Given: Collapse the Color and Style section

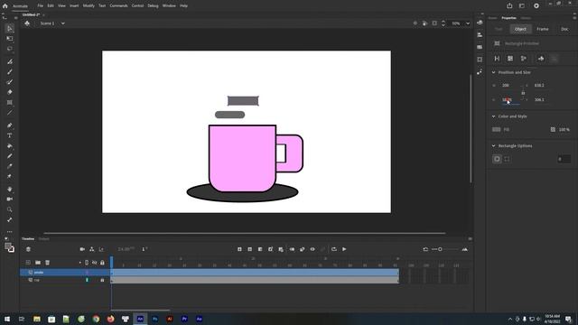Looking at the screenshot, I should (x=494, y=116).
